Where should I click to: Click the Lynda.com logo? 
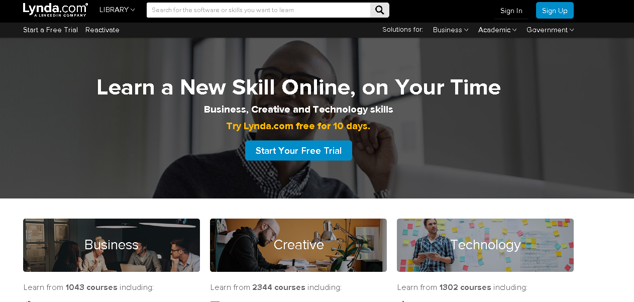(55, 10)
